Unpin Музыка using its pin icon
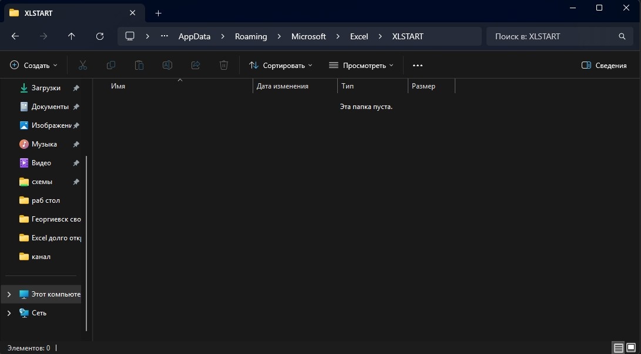 (76, 144)
